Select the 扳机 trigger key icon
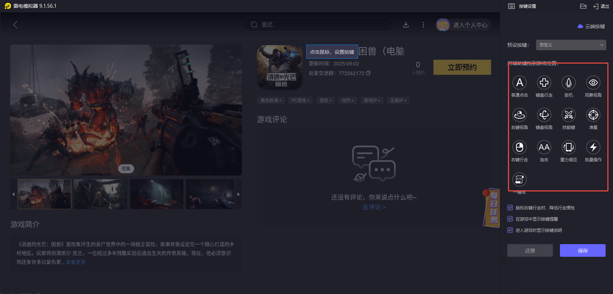613x294 pixels. pyautogui.click(x=569, y=83)
